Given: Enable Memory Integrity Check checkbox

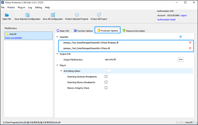Looking at the screenshot, I should [x=106, y=88].
